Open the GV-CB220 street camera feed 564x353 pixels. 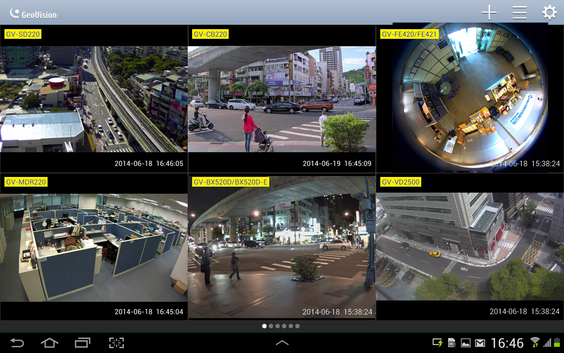click(282, 99)
